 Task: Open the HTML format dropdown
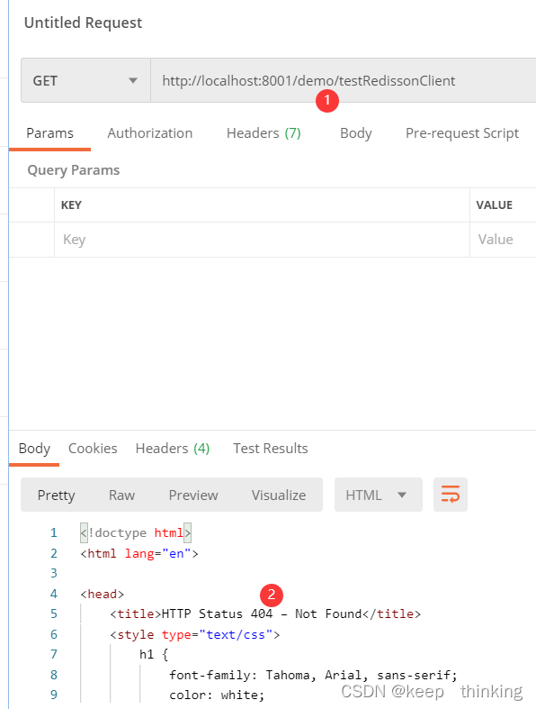pyautogui.click(x=378, y=495)
